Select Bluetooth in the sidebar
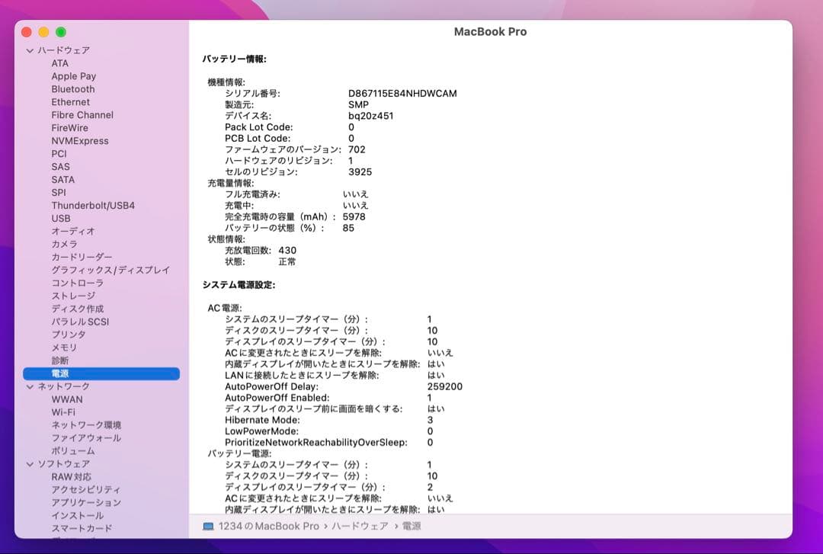This screenshot has width=823, height=554. pos(72,88)
